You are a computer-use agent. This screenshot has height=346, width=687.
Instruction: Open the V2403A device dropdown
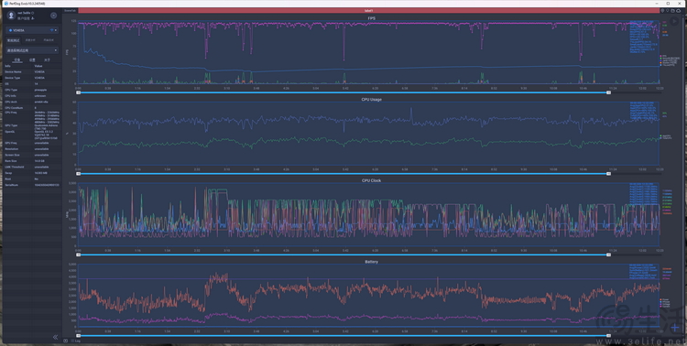pyautogui.click(x=32, y=30)
